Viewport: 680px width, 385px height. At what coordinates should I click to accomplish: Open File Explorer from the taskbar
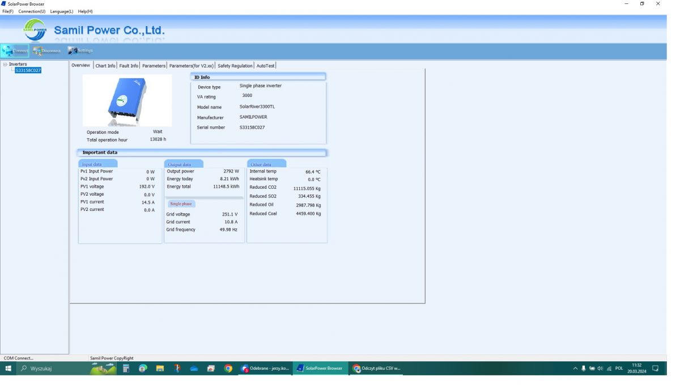(x=160, y=369)
